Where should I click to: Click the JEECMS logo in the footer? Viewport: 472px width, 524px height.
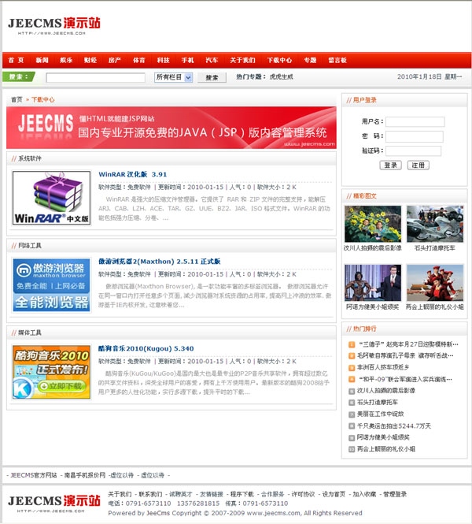(54, 504)
